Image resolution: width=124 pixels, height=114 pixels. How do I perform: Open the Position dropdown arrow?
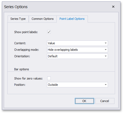click(106, 85)
